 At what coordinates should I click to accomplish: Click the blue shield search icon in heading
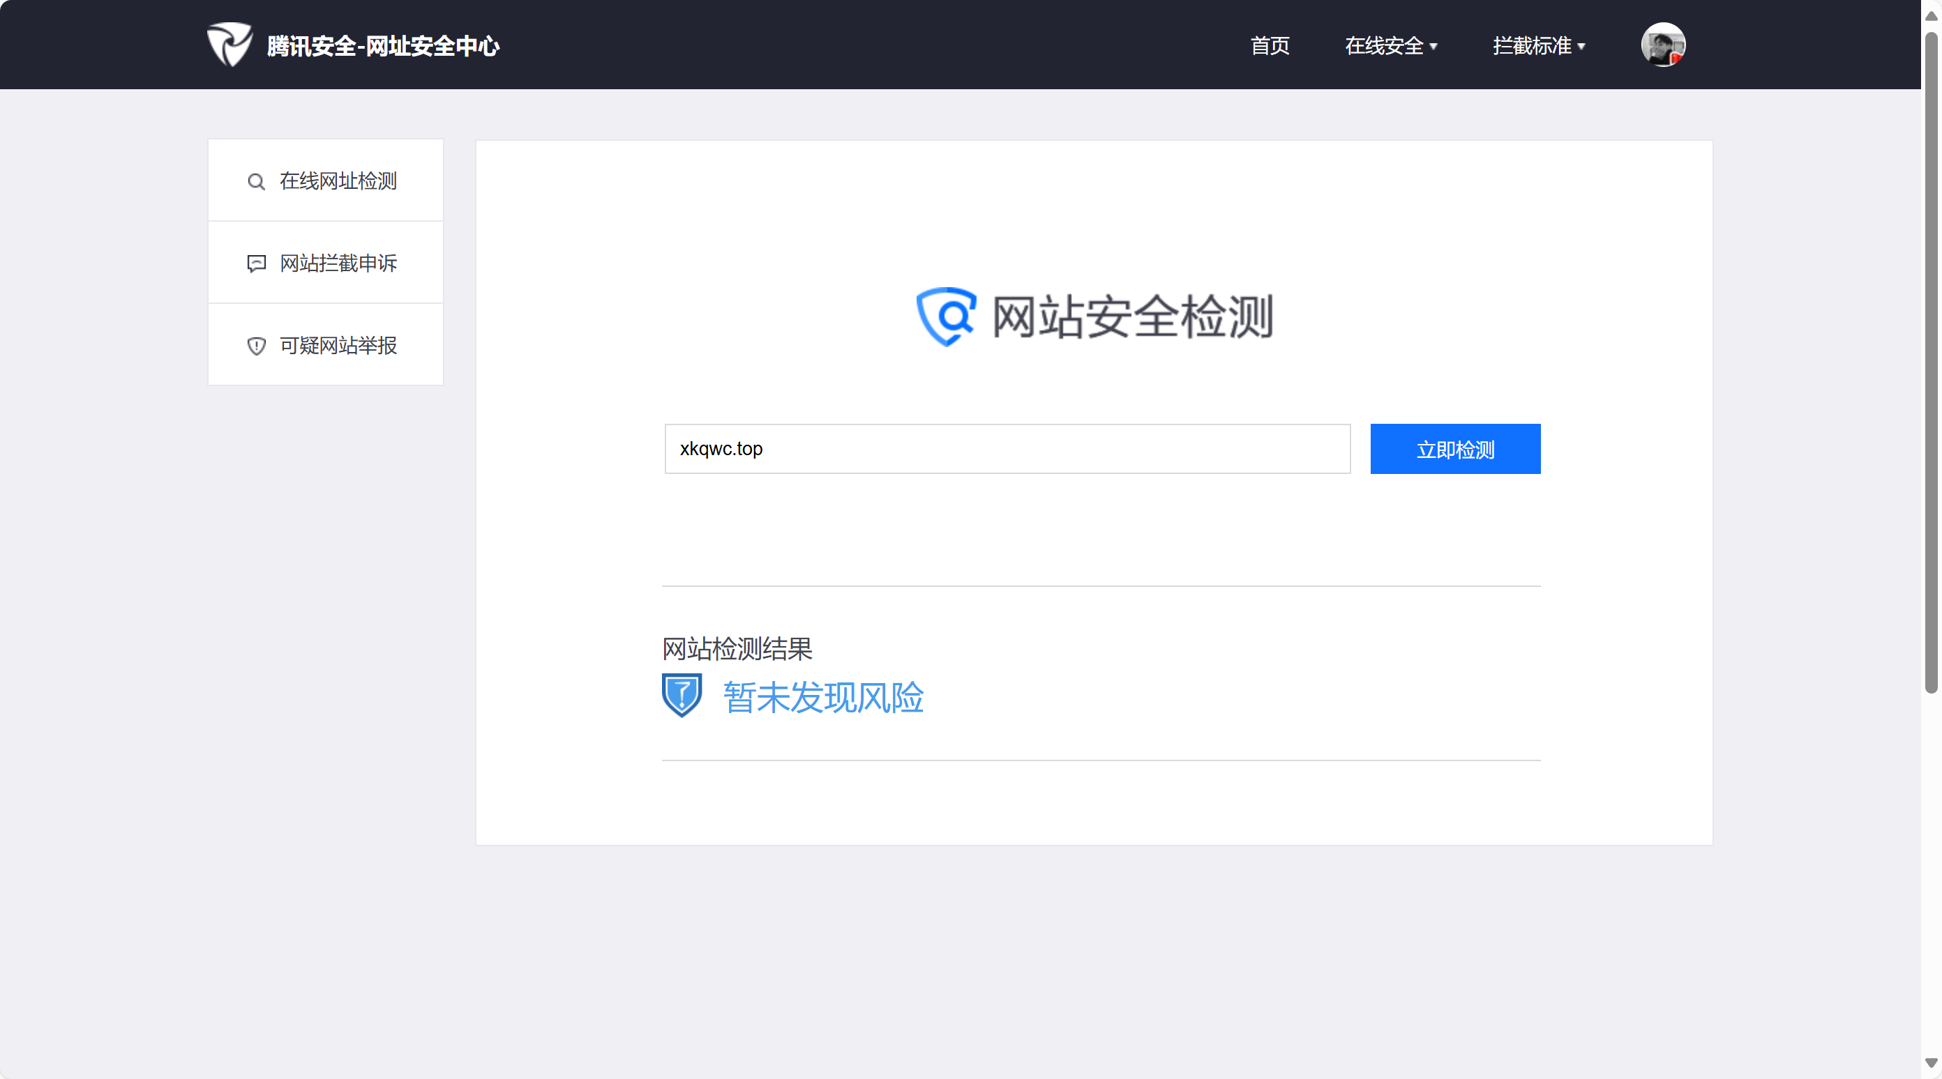pos(945,316)
